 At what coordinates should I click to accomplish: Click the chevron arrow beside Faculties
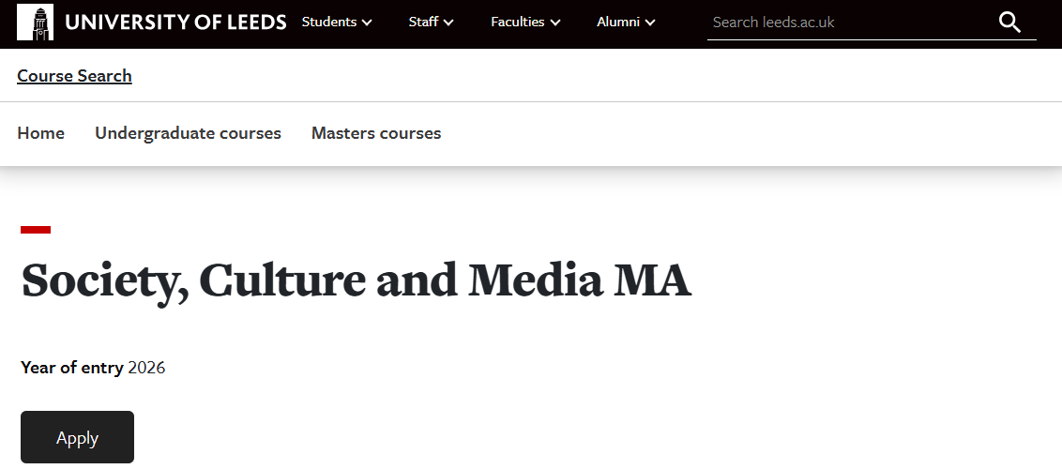pos(555,23)
